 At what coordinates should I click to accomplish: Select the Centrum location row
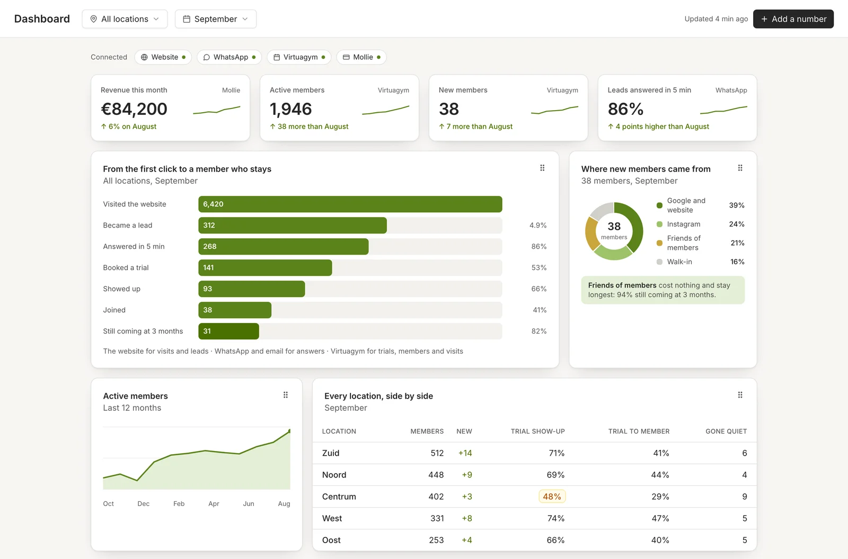[x=534, y=497]
